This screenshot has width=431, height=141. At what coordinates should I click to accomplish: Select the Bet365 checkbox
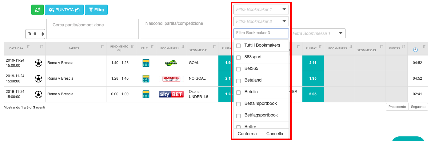pyautogui.click(x=238, y=69)
